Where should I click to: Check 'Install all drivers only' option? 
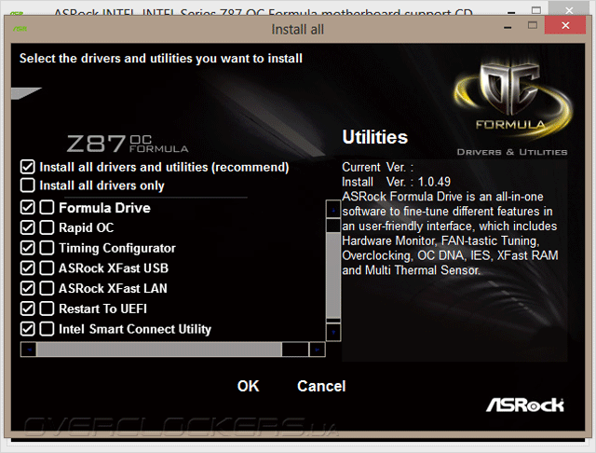coord(28,185)
